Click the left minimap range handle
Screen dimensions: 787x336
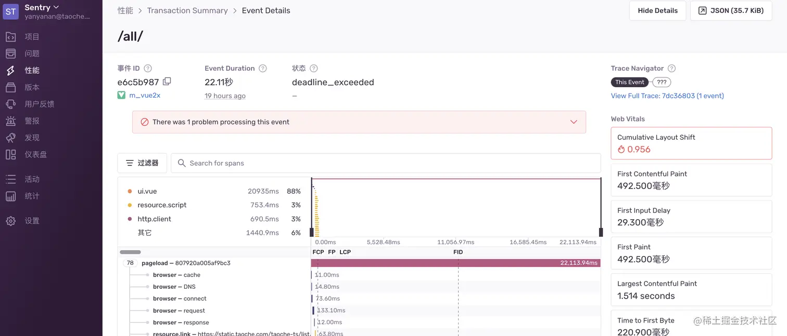[x=312, y=232]
